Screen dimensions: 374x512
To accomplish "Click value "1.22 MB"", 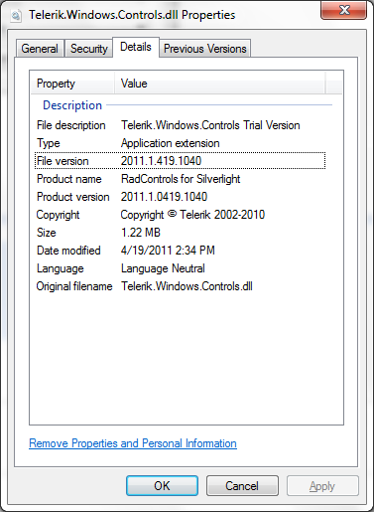I will click(x=141, y=233).
